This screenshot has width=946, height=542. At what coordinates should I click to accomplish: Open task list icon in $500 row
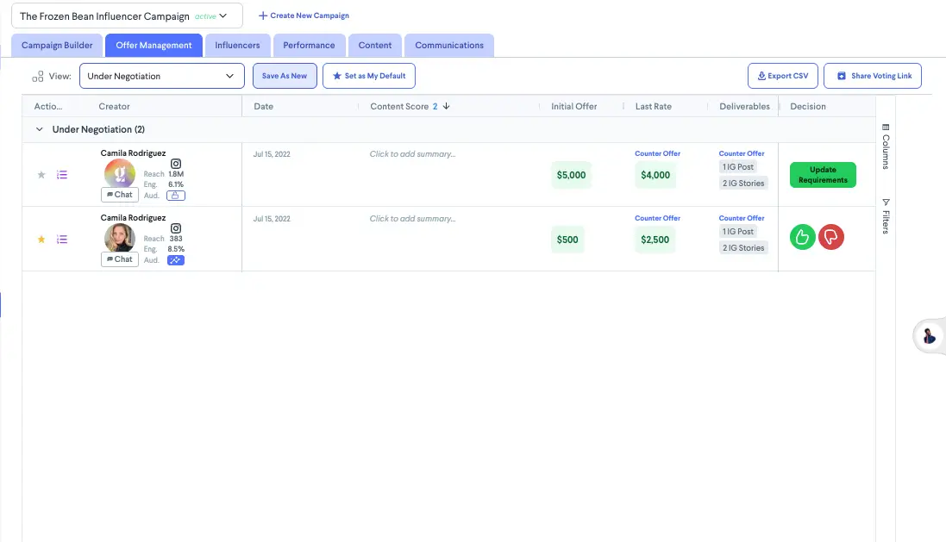61,240
